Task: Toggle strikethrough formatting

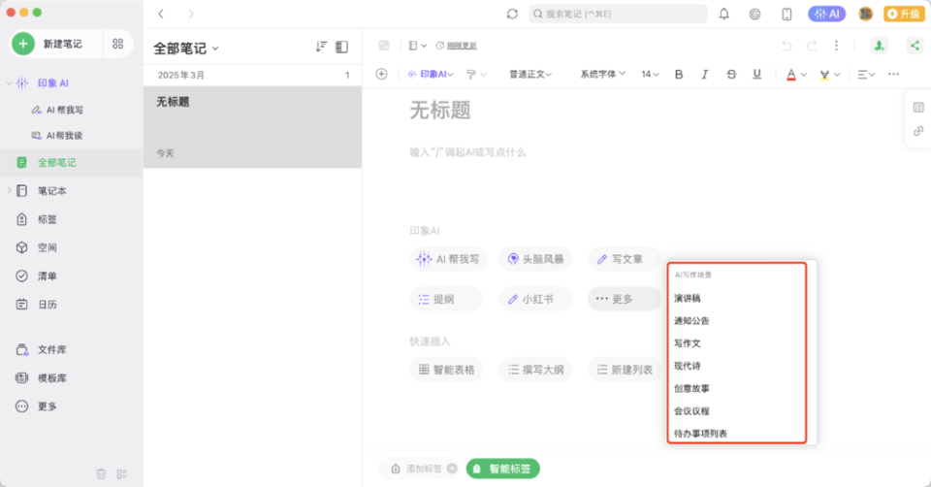Action: (x=731, y=75)
